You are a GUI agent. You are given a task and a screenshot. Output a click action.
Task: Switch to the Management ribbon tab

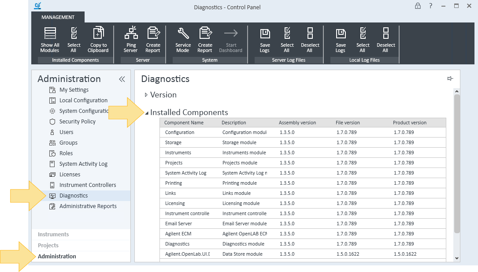point(58,17)
